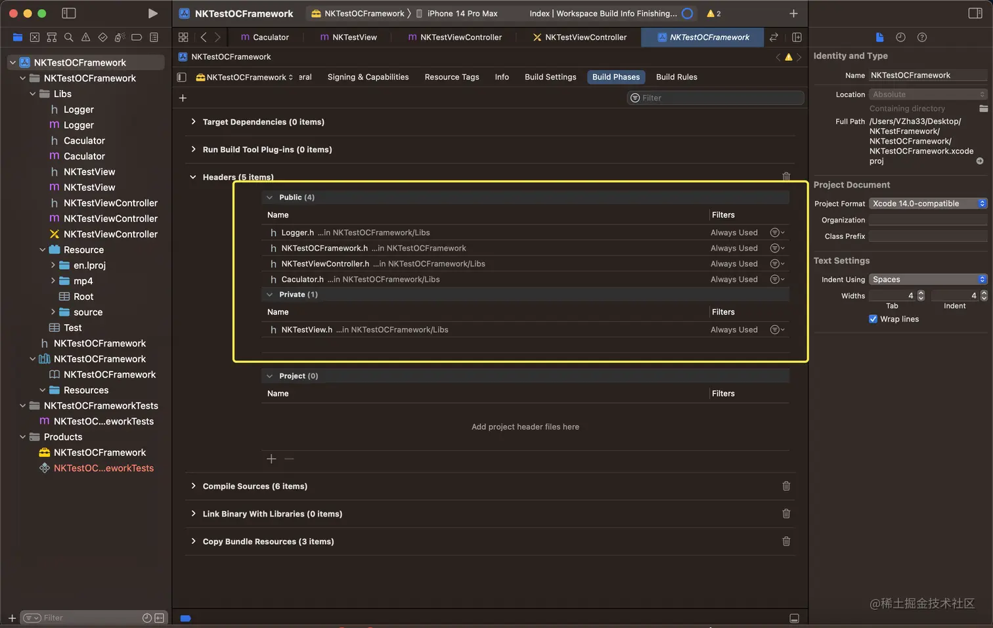This screenshot has width=993, height=628.
Task: Increment the Tab width stepper
Action: (921, 293)
